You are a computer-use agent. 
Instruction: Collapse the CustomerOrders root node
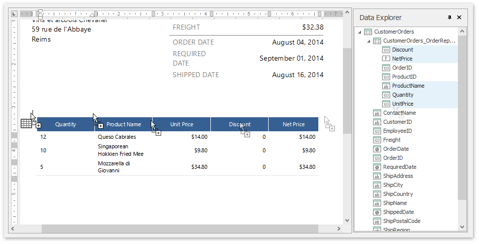coord(360,32)
